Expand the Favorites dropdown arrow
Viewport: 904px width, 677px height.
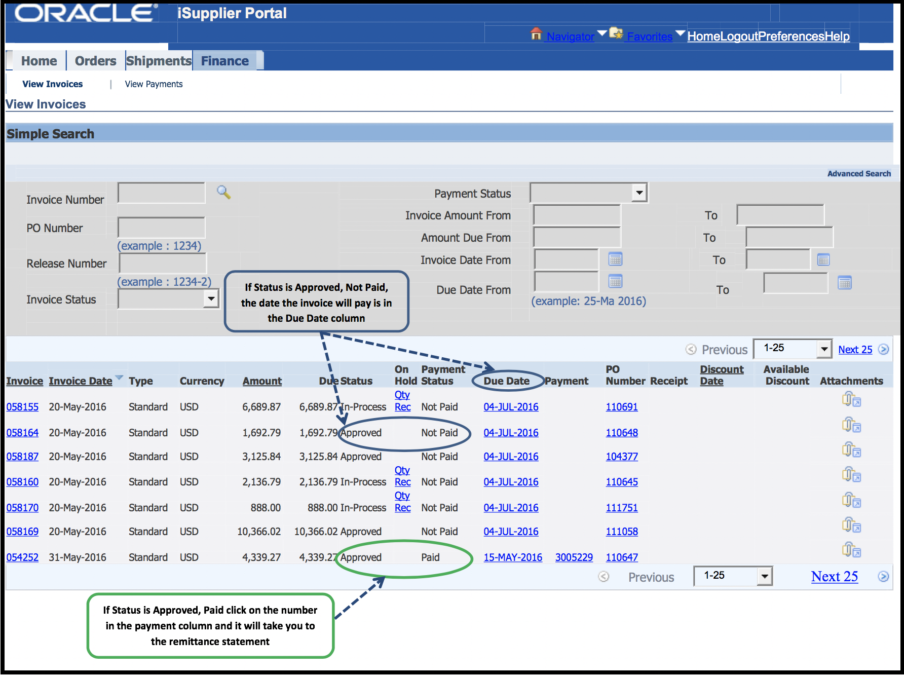(680, 33)
